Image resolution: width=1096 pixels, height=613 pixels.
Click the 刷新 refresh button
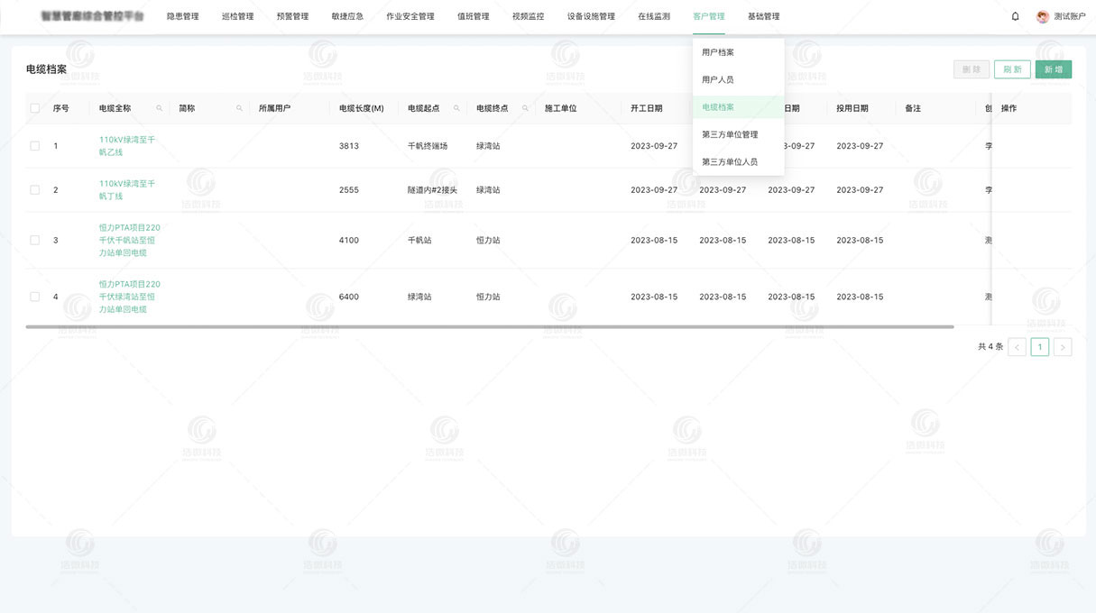click(1012, 69)
